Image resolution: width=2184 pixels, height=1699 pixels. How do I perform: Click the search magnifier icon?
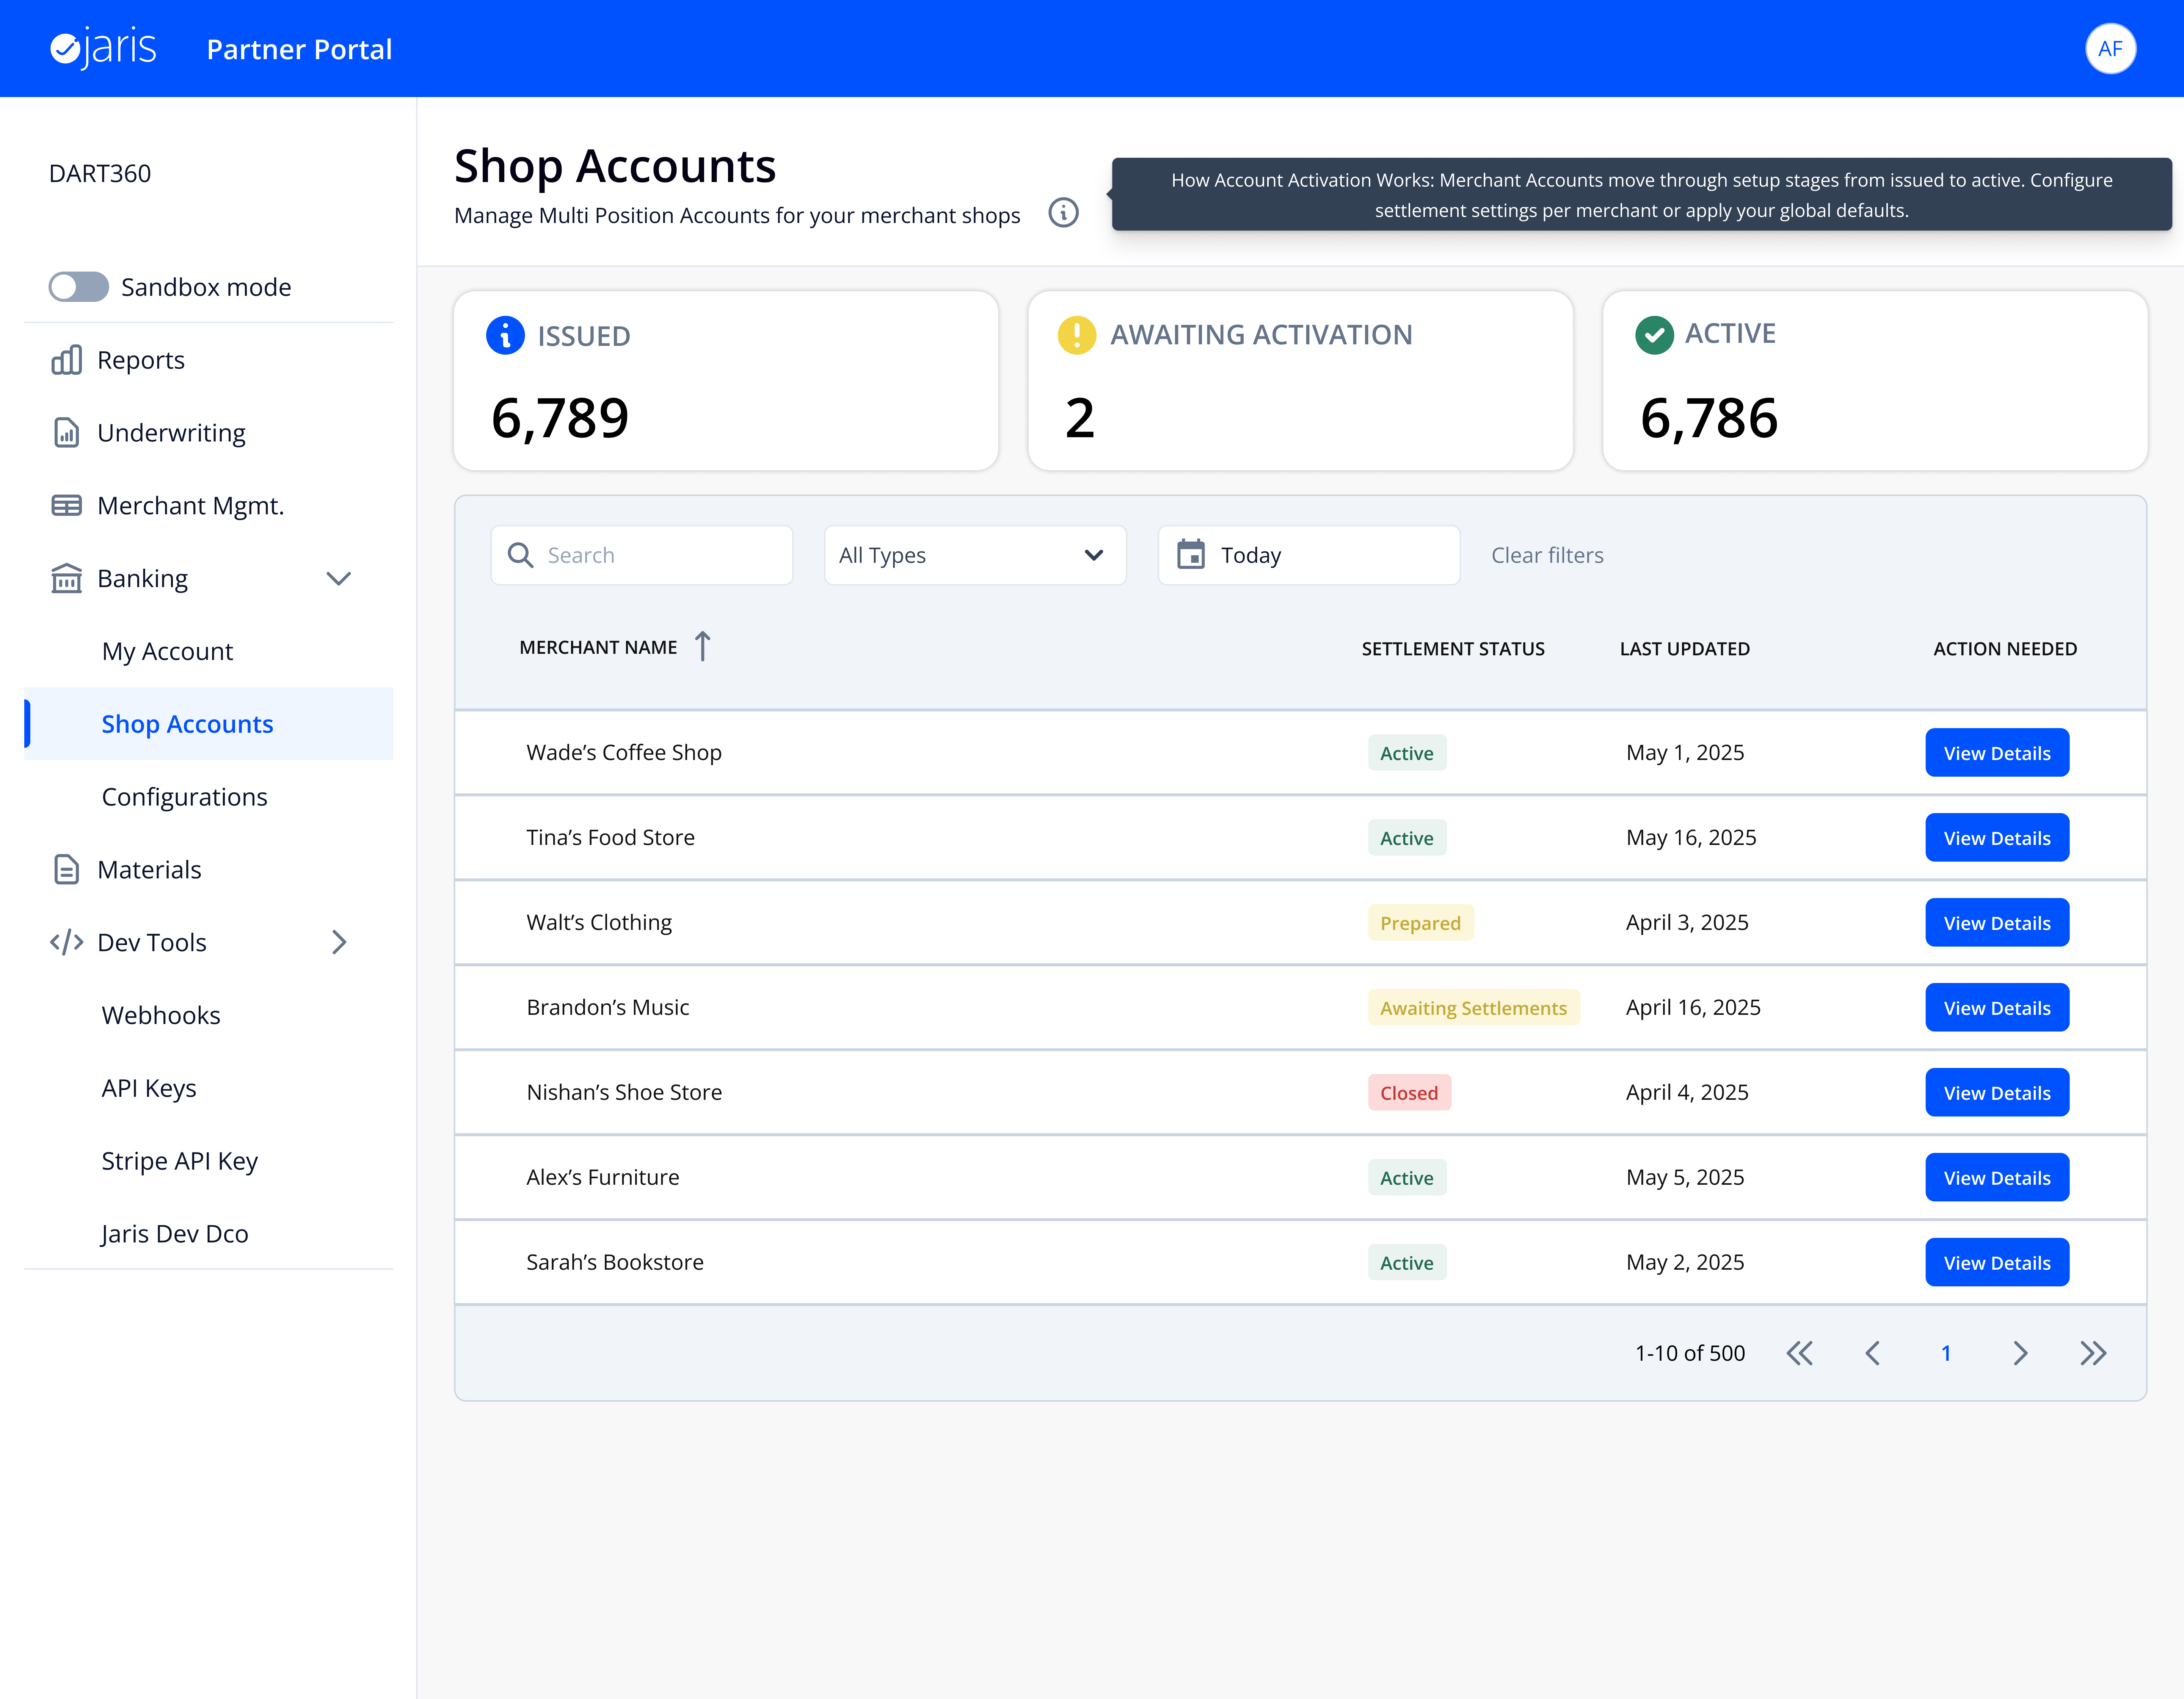tap(520, 555)
